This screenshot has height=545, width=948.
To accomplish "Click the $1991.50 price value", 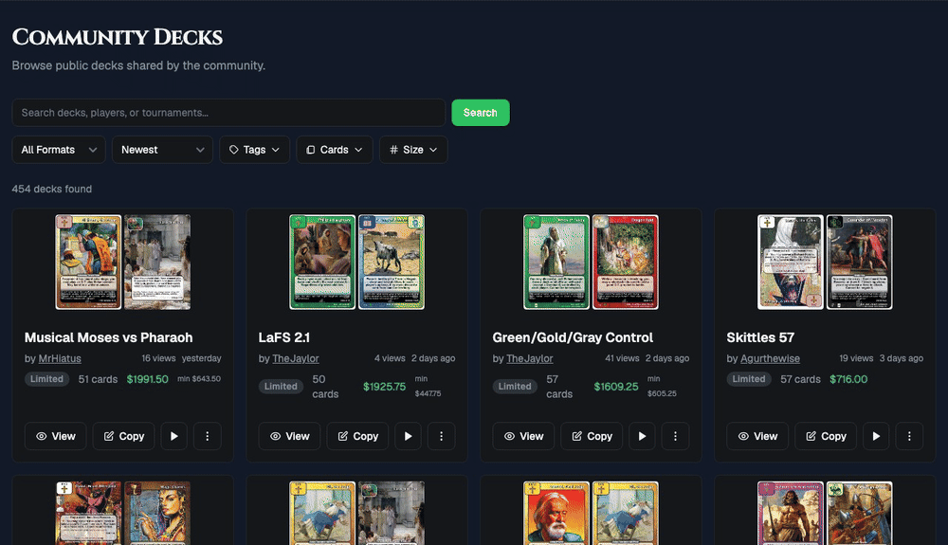I will coord(148,379).
